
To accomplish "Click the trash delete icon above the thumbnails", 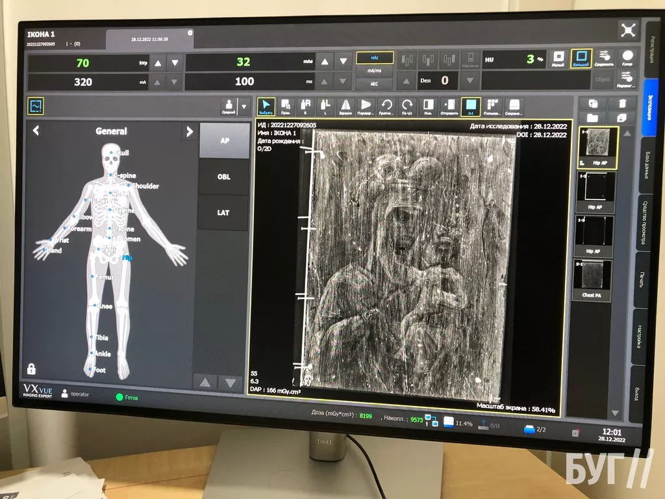I will (621, 104).
